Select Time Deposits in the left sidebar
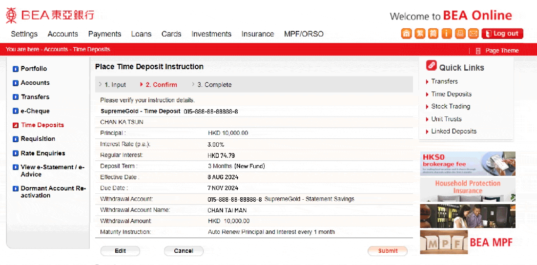The height and width of the screenshot is (265, 537). click(39, 125)
